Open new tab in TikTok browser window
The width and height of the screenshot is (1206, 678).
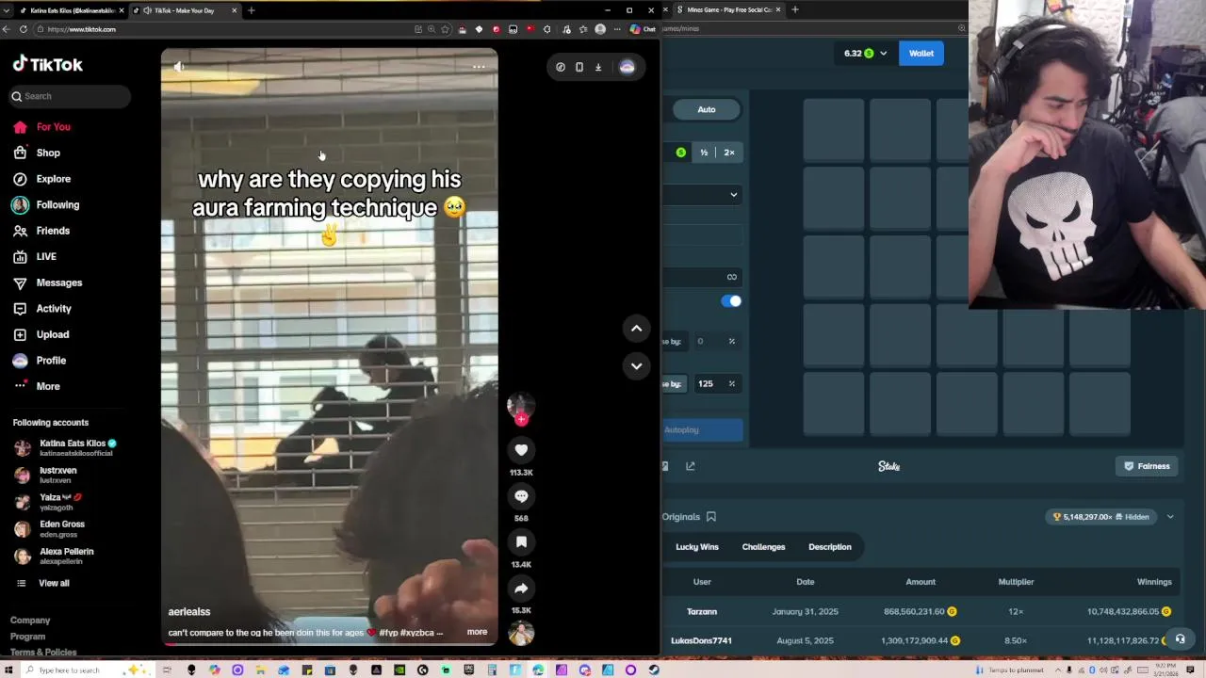(251, 10)
